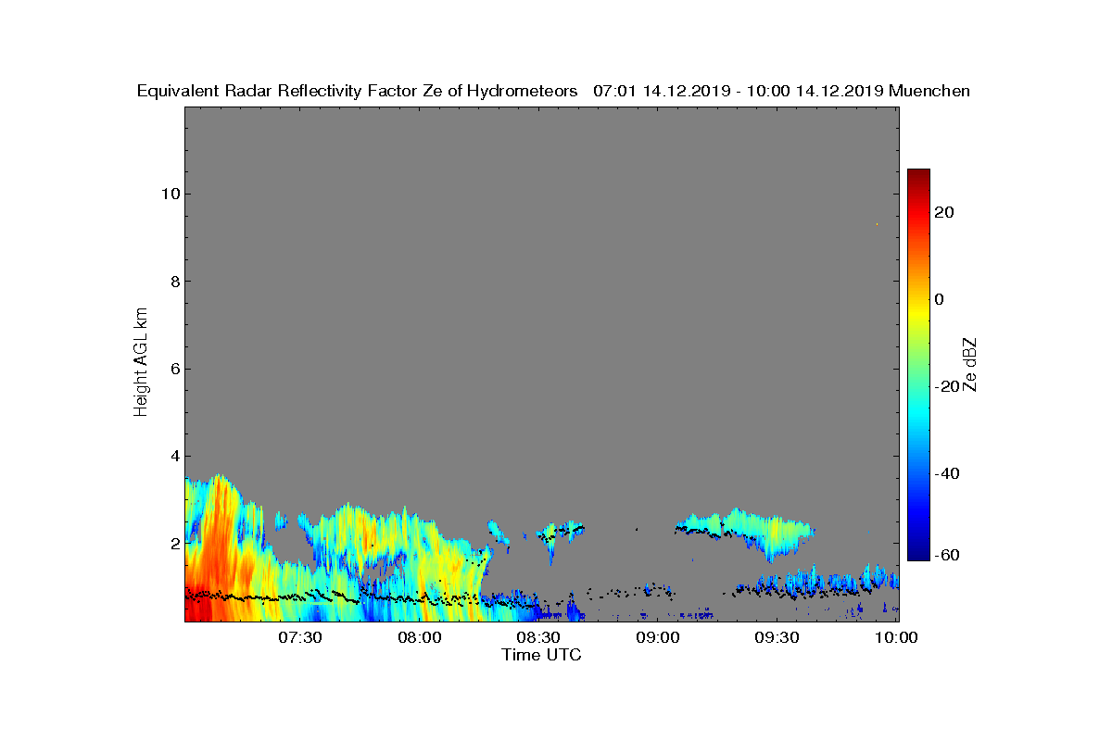The height and width of the screenshot is (741, 1112).
Task: Click the colorbar label '0'
Action: tap(940, 299)
